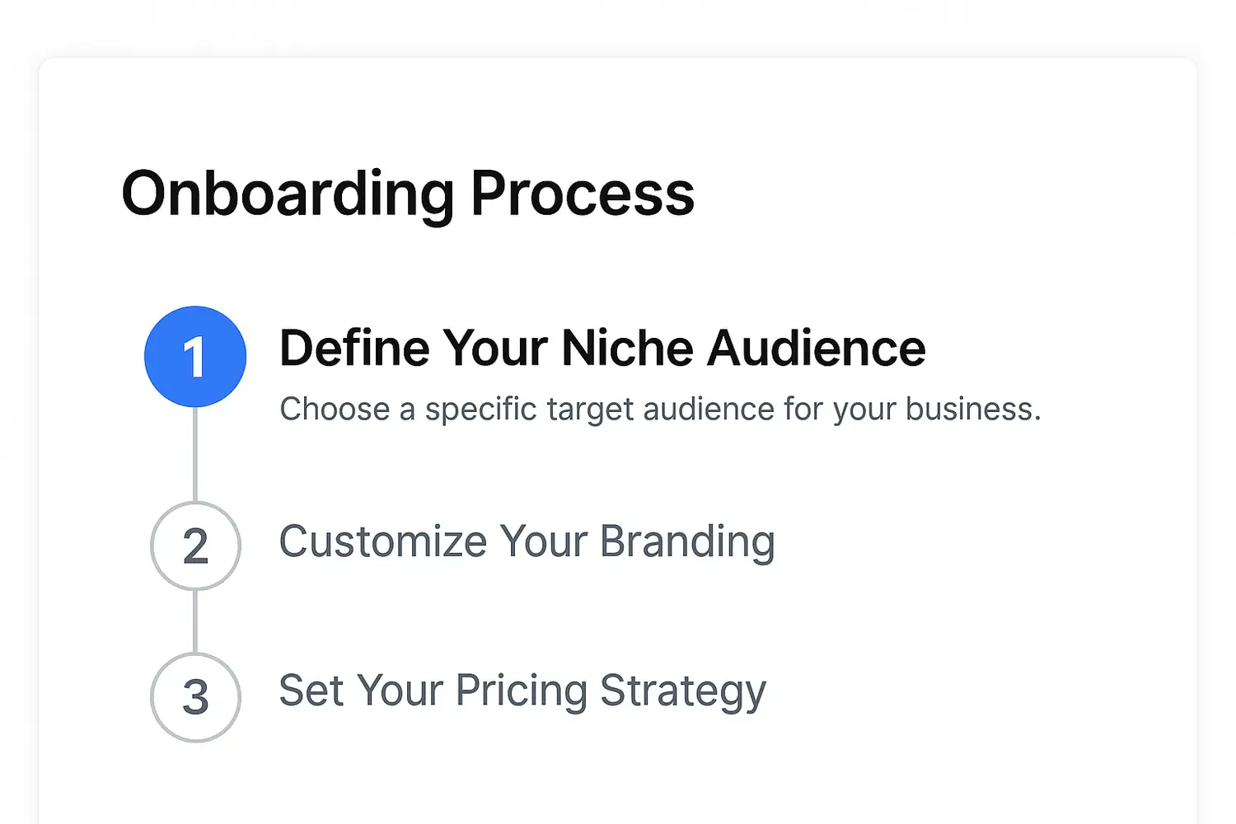This screenshot has height=824, width=1236.
Task: Click the word "Branding" in step two
Action: click(687, 542)
